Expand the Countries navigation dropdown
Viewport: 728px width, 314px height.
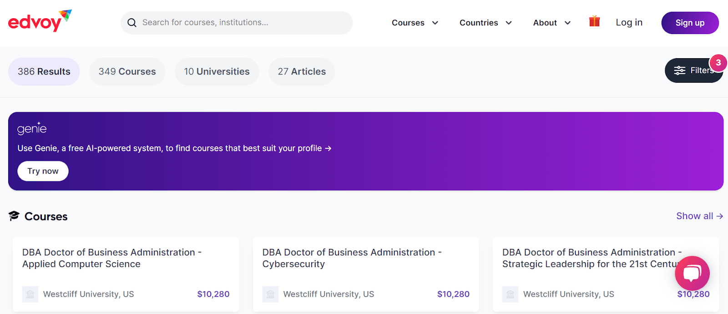click(485, 23)
